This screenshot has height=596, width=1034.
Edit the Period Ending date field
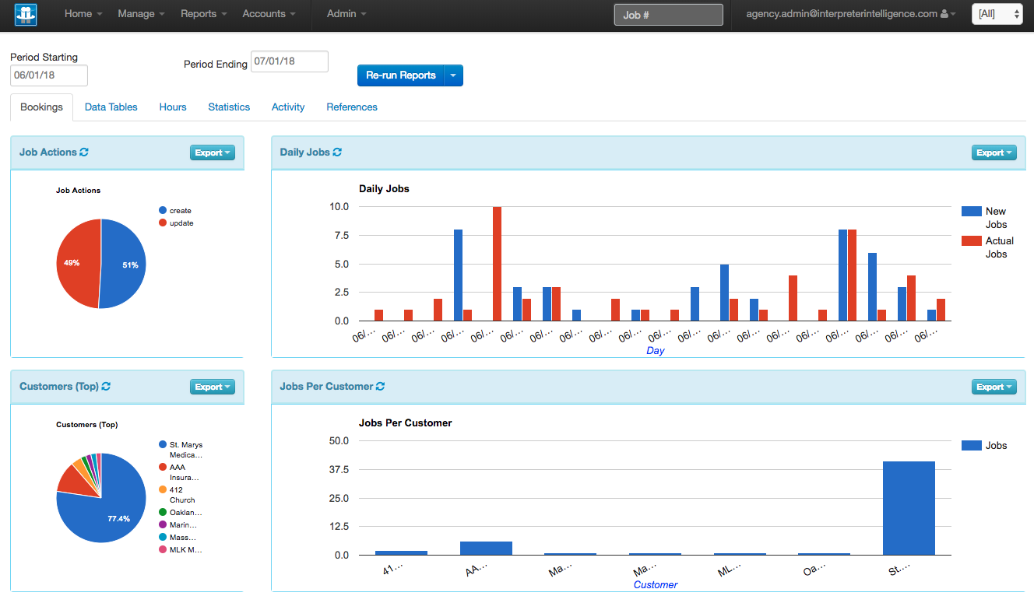pyautogui.click(x=290, y=61)
